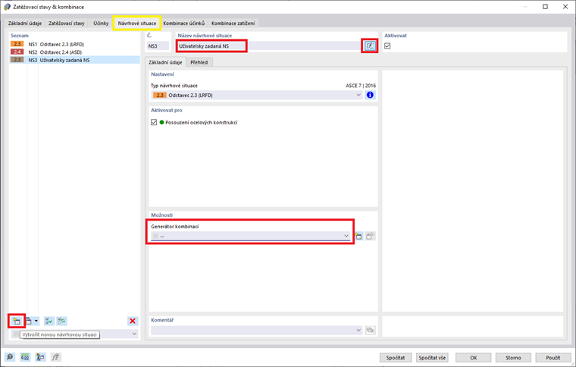576x367 pixels.
Task: Edit the design situation name with the pencil icon
Action: [x=370, y=46]
